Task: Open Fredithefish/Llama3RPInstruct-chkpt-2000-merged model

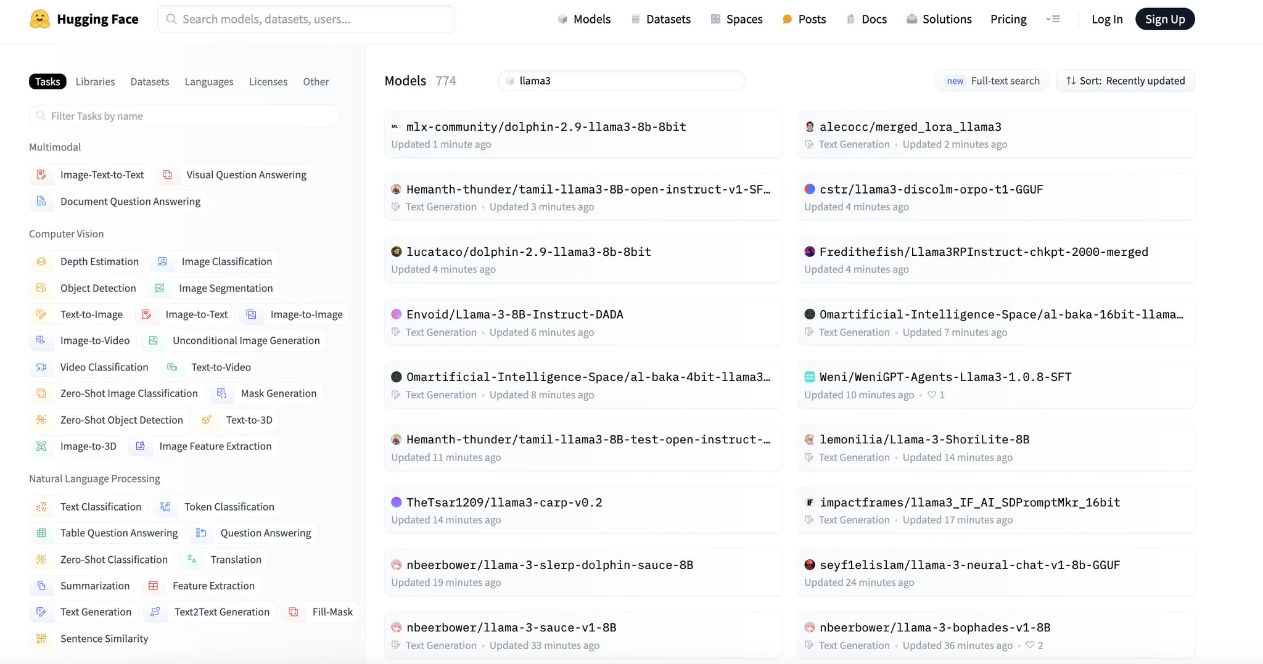Action: pos(996,260)
